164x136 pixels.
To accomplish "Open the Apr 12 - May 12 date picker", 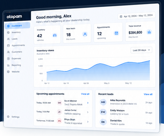I will click(x=137, y=16).
